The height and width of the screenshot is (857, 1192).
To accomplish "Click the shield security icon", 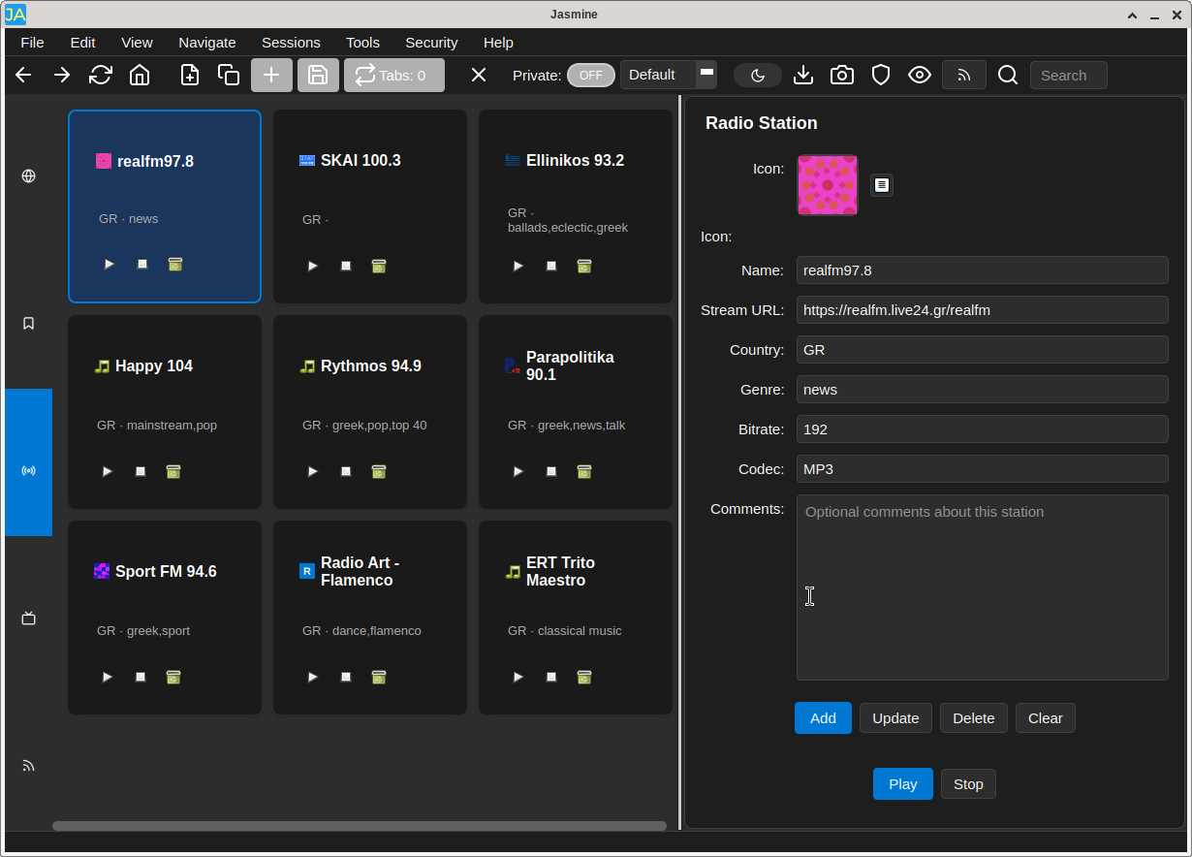I will [x=881, y=75].
